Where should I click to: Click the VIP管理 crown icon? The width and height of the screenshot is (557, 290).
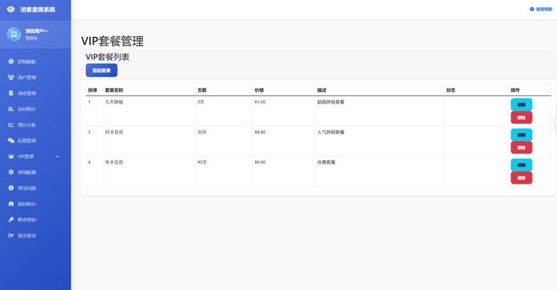(11, 156)
